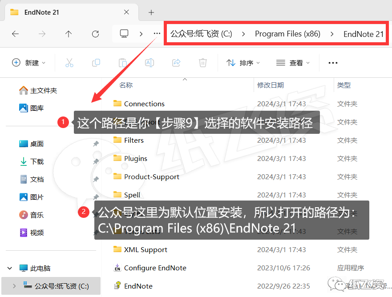Expand chevron after Program Files (x86)
Viewport: 392px width, 297px height.
coord(332,34)
